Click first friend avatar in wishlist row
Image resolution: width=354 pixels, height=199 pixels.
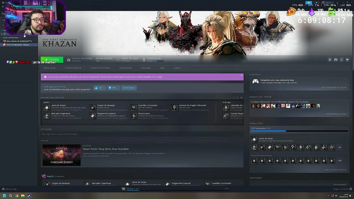pyautogui.click(x=253, y=106)
